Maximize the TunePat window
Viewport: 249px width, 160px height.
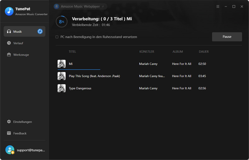pos(234,7)
